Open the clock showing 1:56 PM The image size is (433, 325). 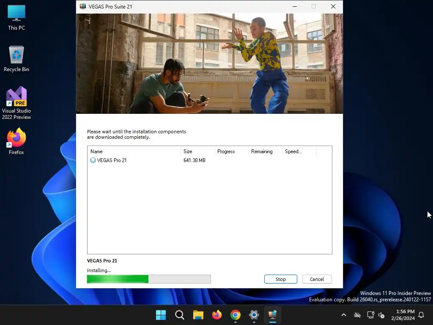click(403, 315)
